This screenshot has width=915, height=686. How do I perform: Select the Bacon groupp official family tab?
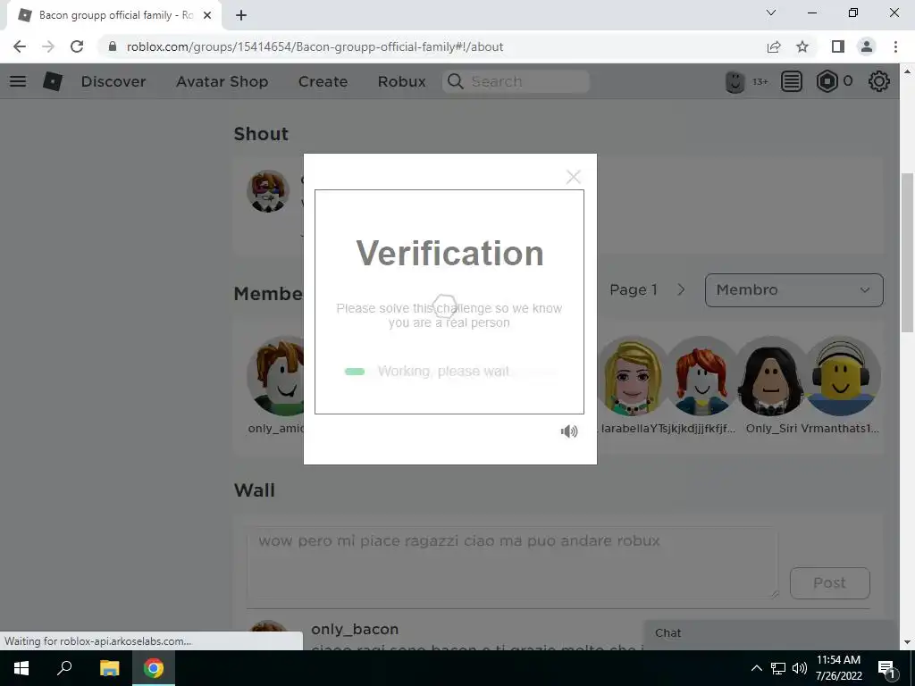113,15
